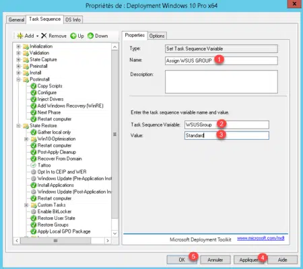Click the Add star icon in toolbar
This screenshot has width=303, height=269.
(x=20, y=36)
